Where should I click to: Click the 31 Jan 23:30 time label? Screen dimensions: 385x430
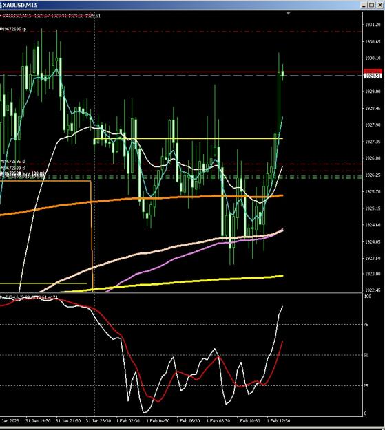98,420
